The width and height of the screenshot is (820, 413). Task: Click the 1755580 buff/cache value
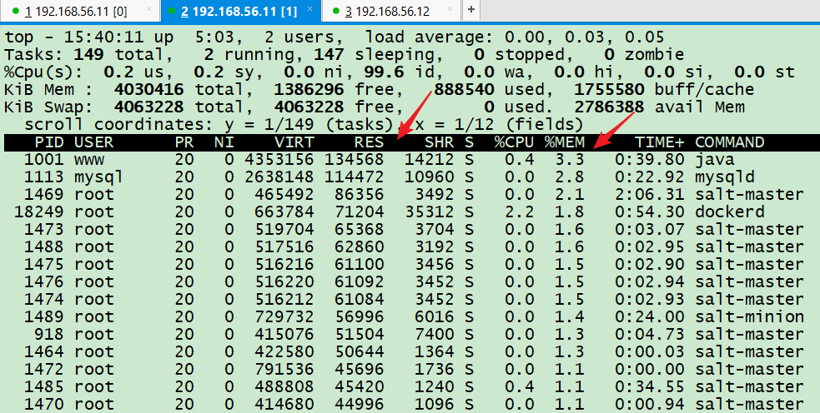coord(609,90)
